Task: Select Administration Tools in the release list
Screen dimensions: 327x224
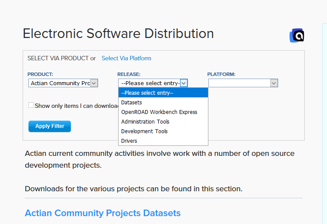Action: pyautogui.click(x=145, y=121)
